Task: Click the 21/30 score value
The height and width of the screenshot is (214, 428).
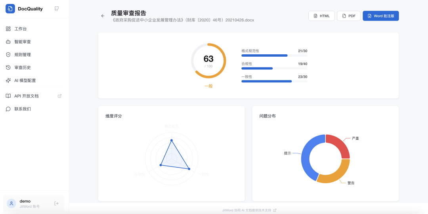Action: pyautogui.click(x=303, y=51)
